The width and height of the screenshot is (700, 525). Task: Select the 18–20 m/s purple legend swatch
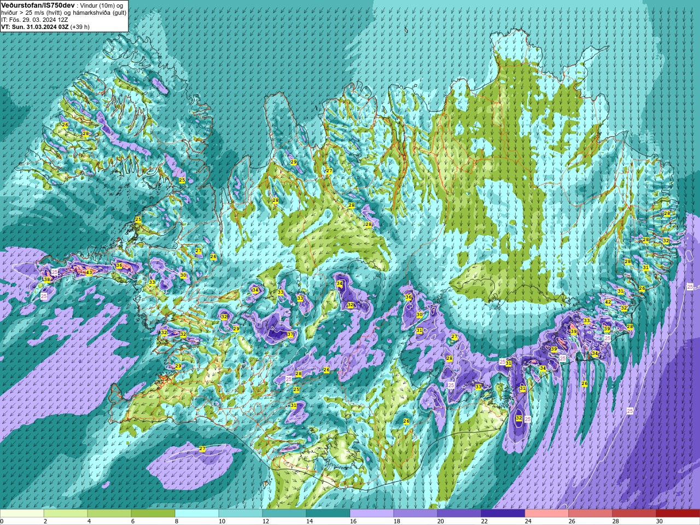point(416,514)
